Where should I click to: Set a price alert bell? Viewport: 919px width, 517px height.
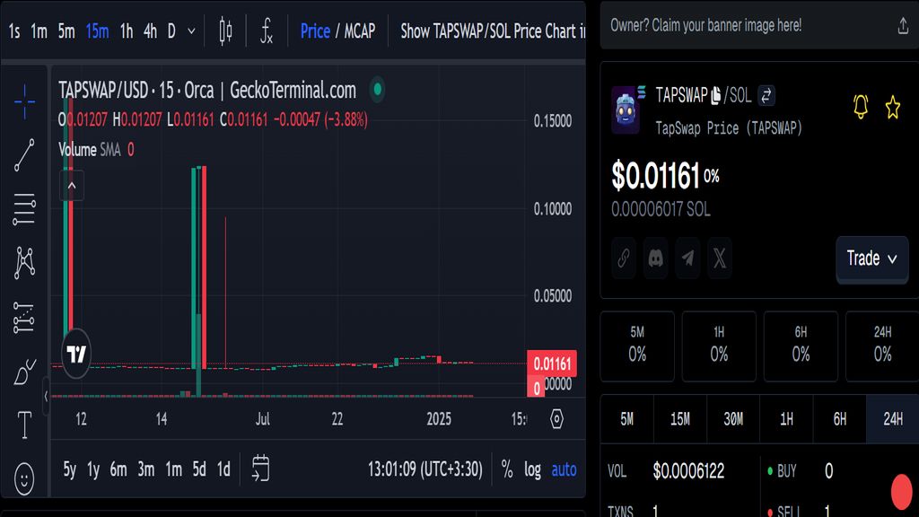[x=861, y=107]
